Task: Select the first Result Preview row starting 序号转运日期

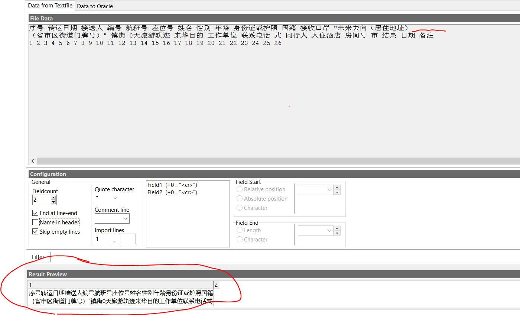Action: click(x=121, y=293)
